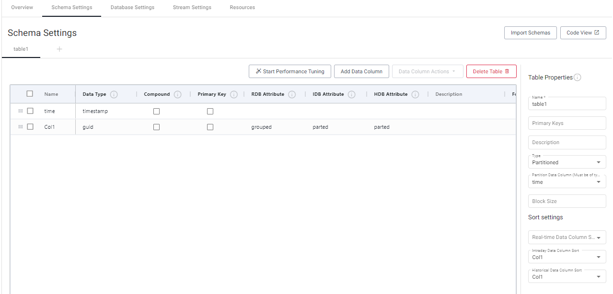Image resolution: width=613 pixels, height=294 pixels.
Task: Click inside the Block Size input field
Action: pos(567,201)
